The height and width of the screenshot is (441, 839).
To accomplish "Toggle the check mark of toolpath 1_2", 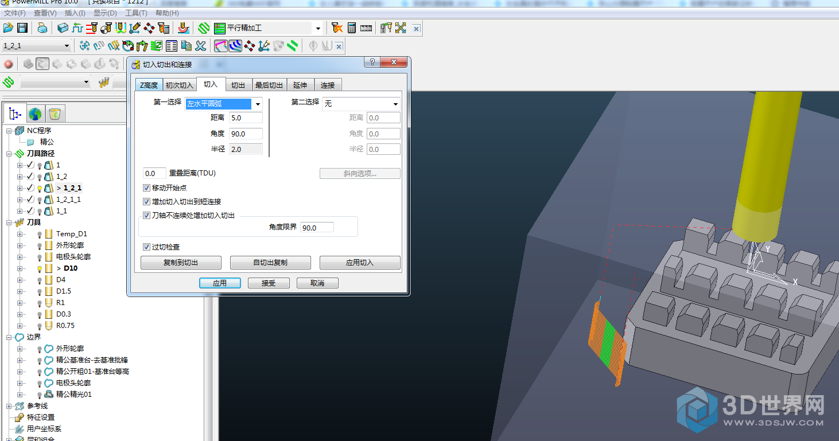I will pyautogui.click(x=30, y=177).
